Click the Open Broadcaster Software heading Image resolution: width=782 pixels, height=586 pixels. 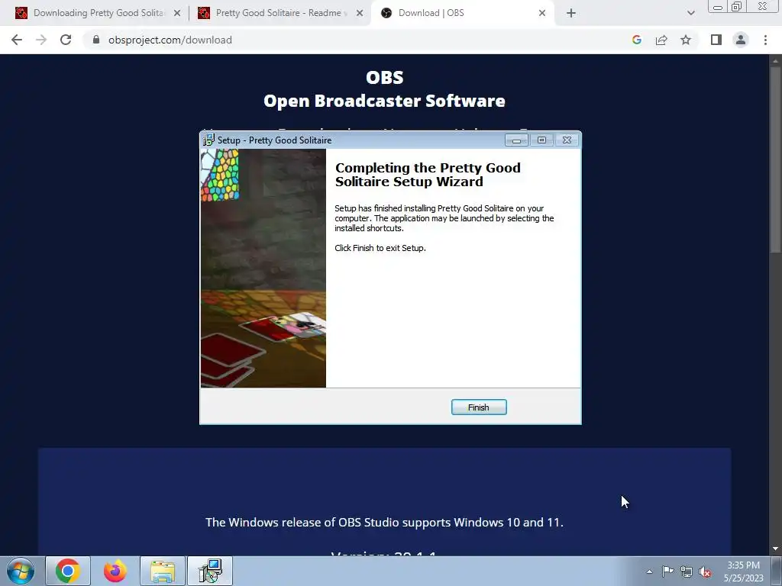point(385,101)
